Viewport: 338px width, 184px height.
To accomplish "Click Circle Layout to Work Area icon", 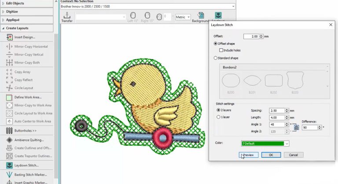I will click(x=9, y=113).
